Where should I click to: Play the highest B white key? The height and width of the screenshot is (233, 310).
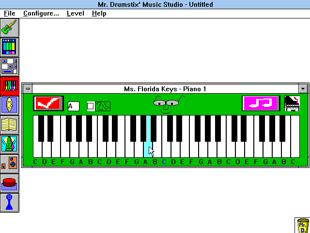[286, 150]
